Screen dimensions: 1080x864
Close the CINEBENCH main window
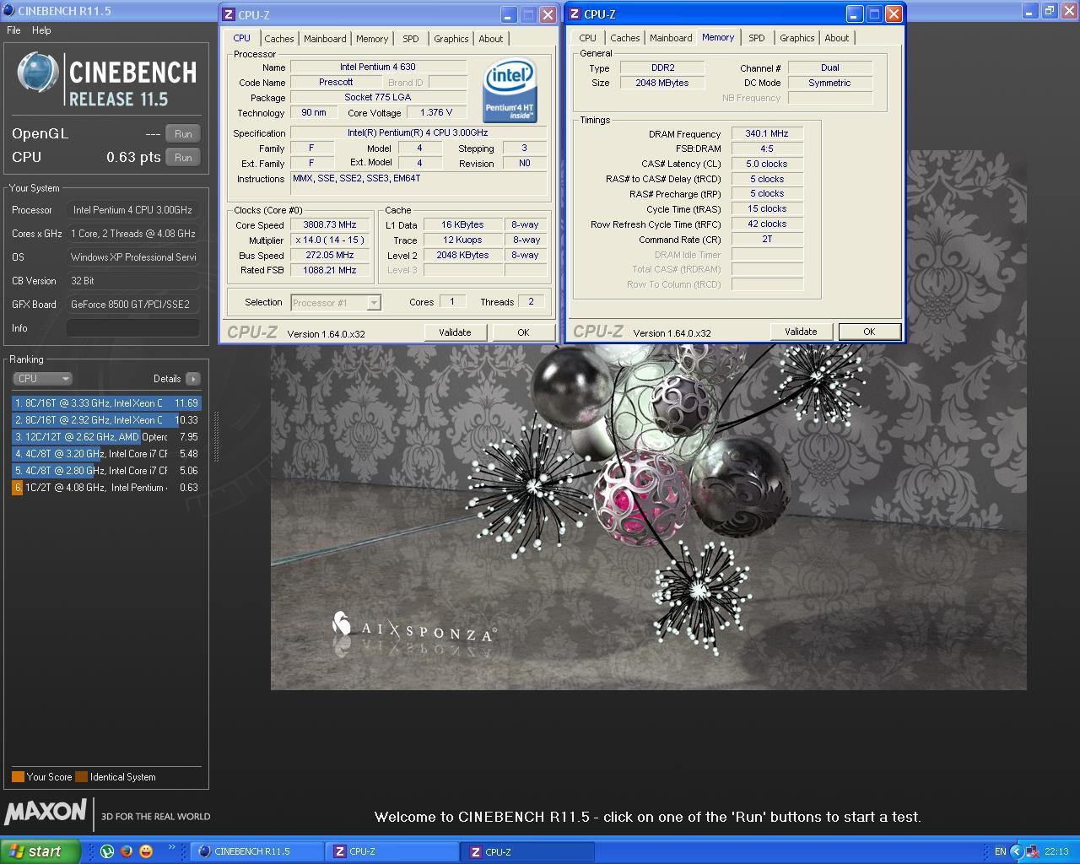tap(1068, 11)
